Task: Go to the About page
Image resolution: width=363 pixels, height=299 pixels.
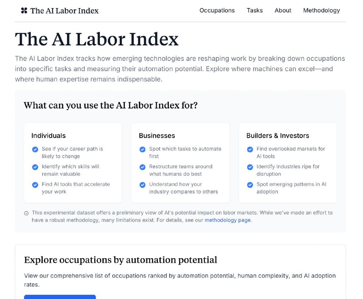Action: pos(283,10)
